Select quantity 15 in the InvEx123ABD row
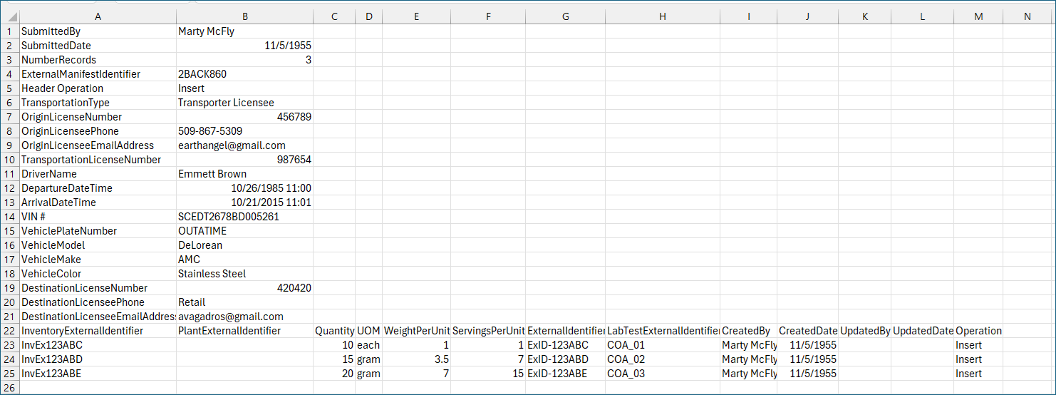The image size is (1056, 395). point(334,359)
